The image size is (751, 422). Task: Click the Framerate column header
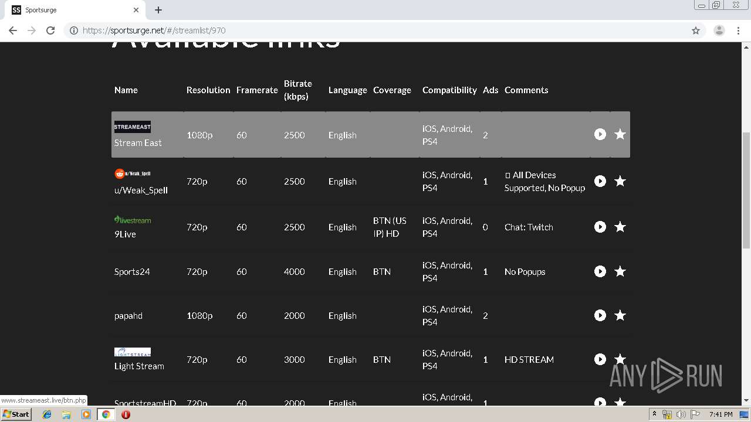(x=257, y=90)
